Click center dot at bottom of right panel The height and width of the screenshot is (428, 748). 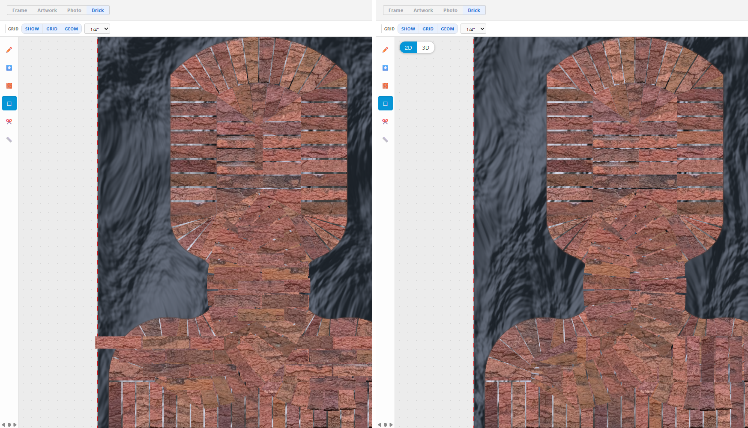(x=385, y=425)
